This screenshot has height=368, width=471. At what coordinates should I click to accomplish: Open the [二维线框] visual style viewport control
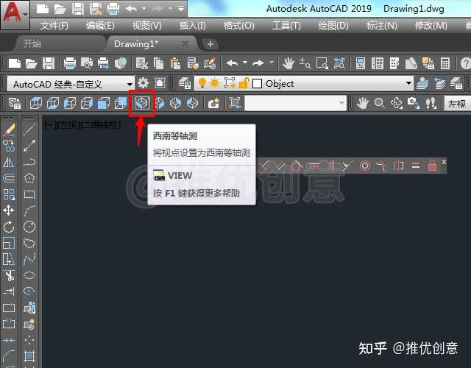coord(102,126)
